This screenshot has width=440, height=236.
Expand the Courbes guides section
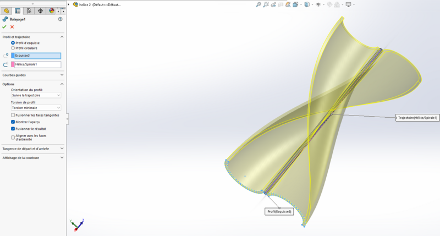(62, 75)
